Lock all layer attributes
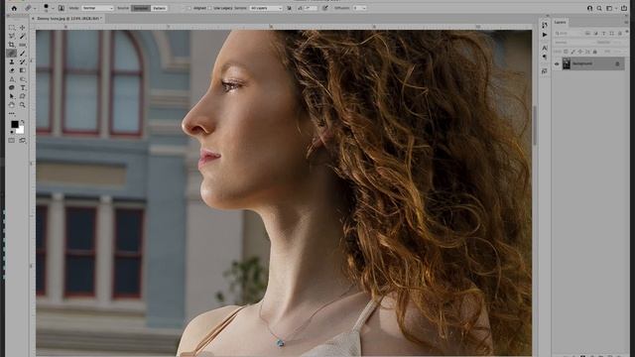 tap(595, 52)
